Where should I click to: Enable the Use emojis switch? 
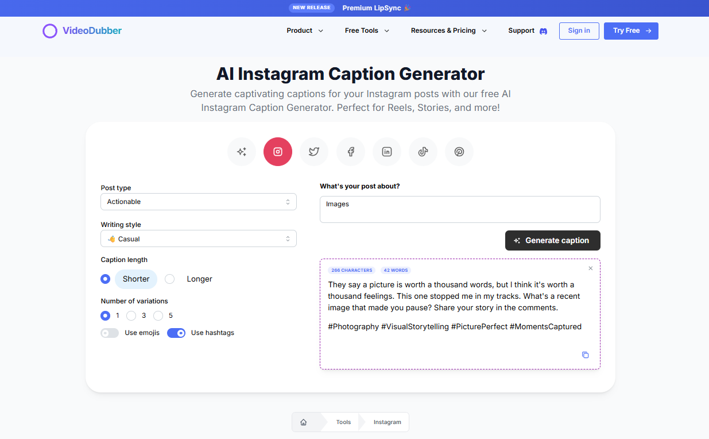(110, 333)
